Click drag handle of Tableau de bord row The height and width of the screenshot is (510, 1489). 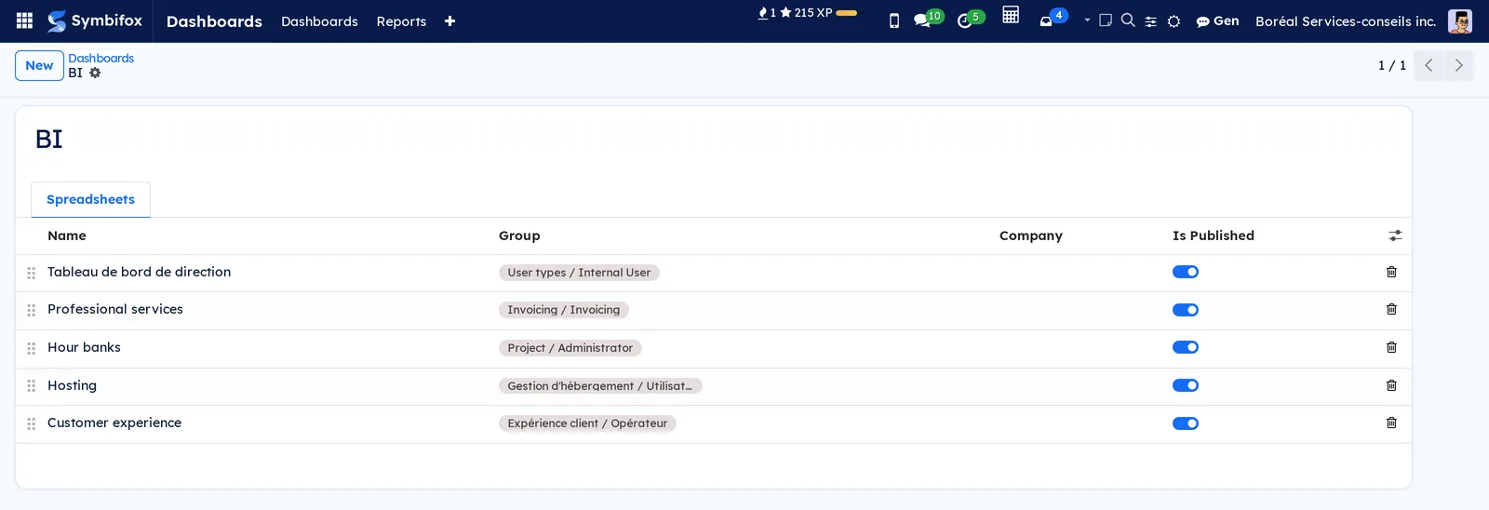(31, 273)
